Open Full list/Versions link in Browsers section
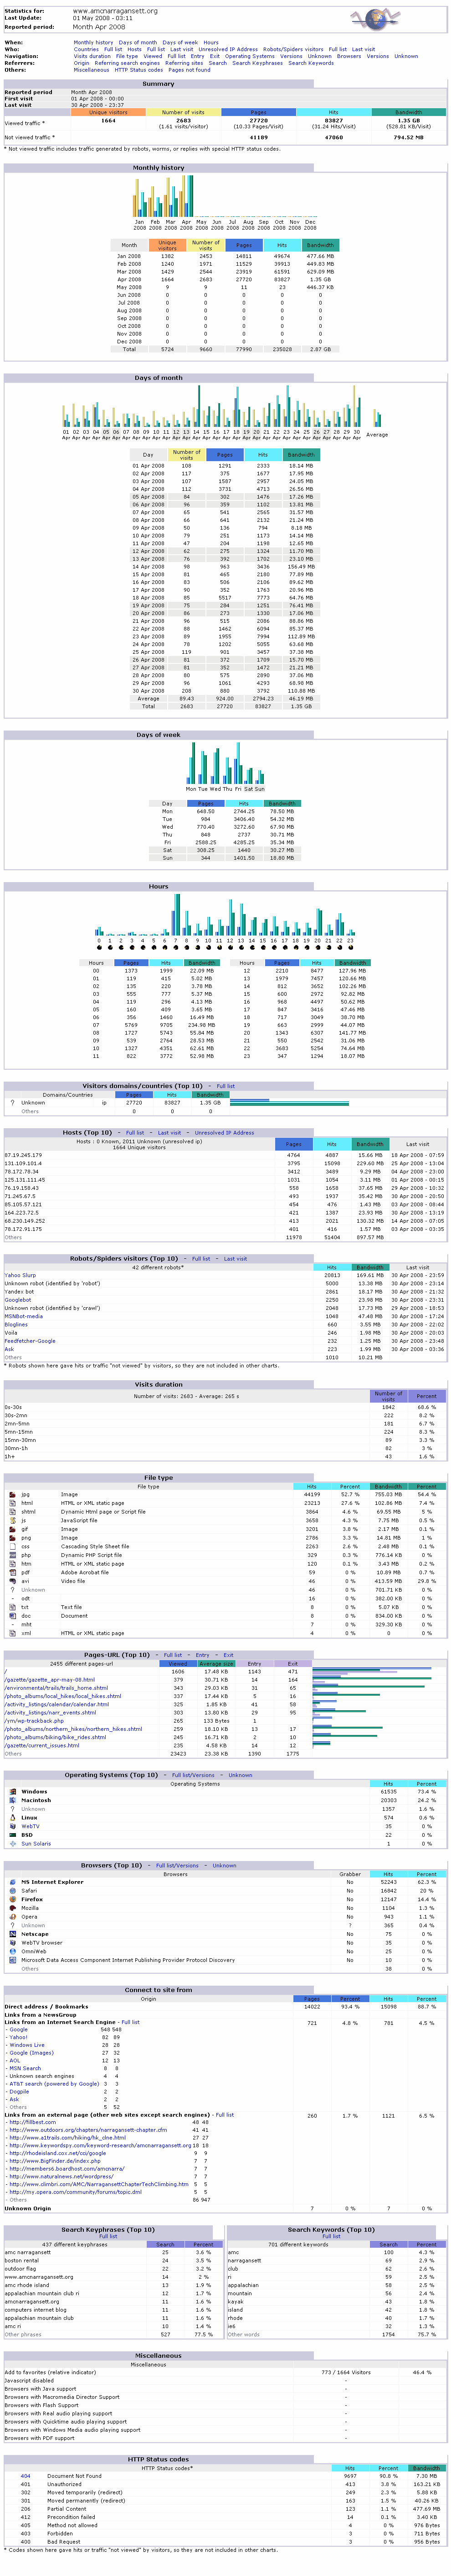The image size is (451, 2576). 177,1865
